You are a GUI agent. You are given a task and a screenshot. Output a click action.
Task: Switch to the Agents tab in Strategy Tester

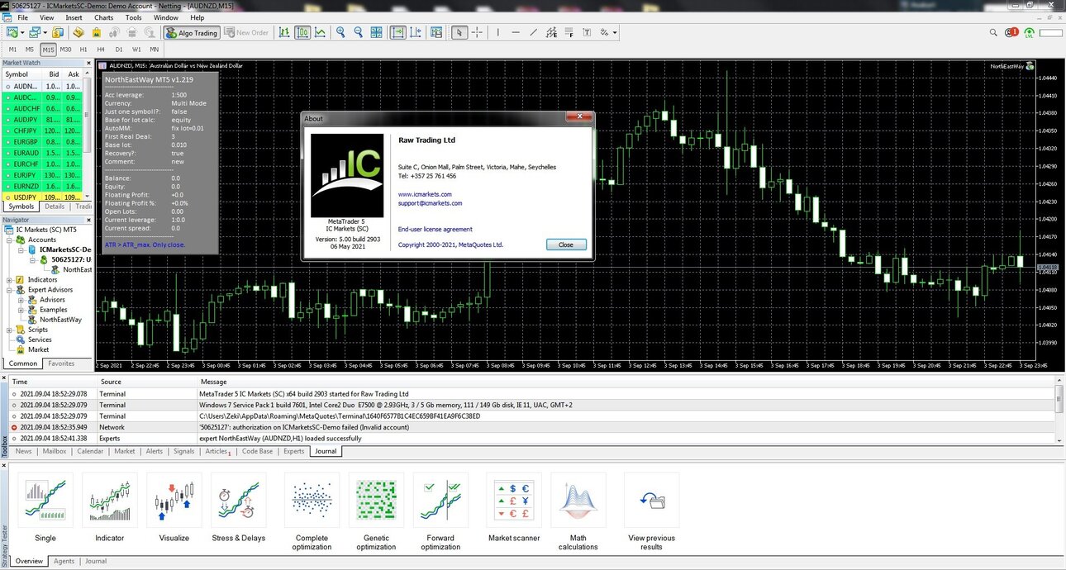(x=64, y=561)
